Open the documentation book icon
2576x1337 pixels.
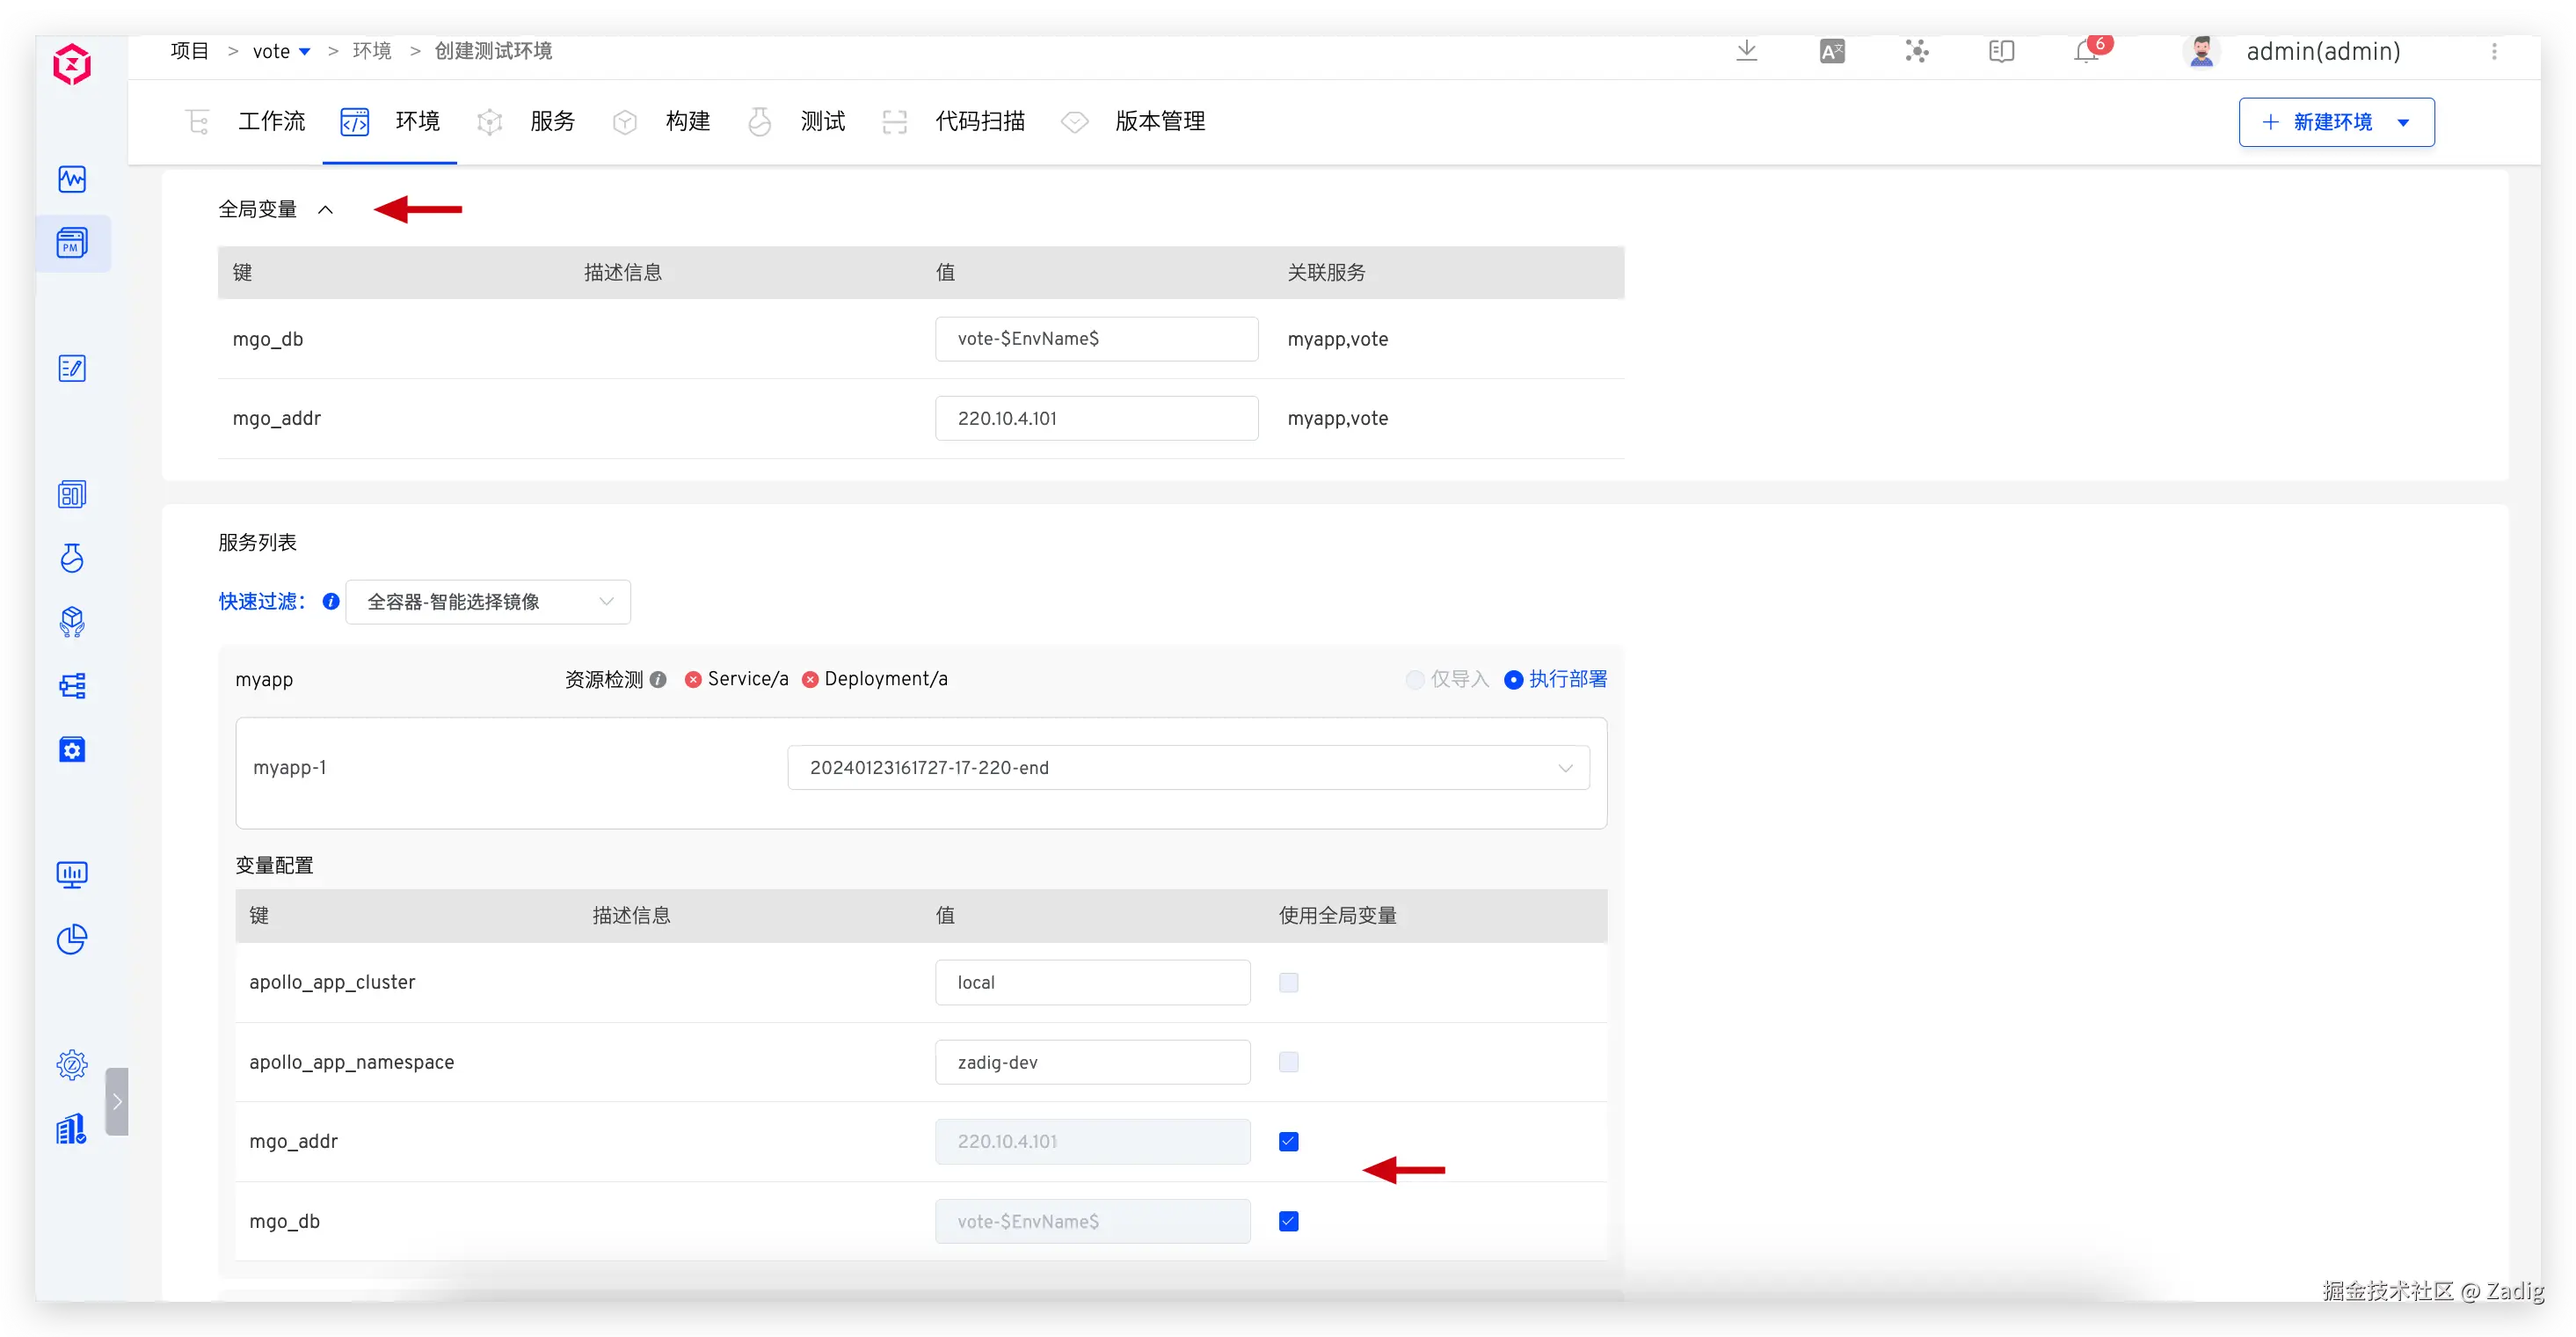point(2001,51)
